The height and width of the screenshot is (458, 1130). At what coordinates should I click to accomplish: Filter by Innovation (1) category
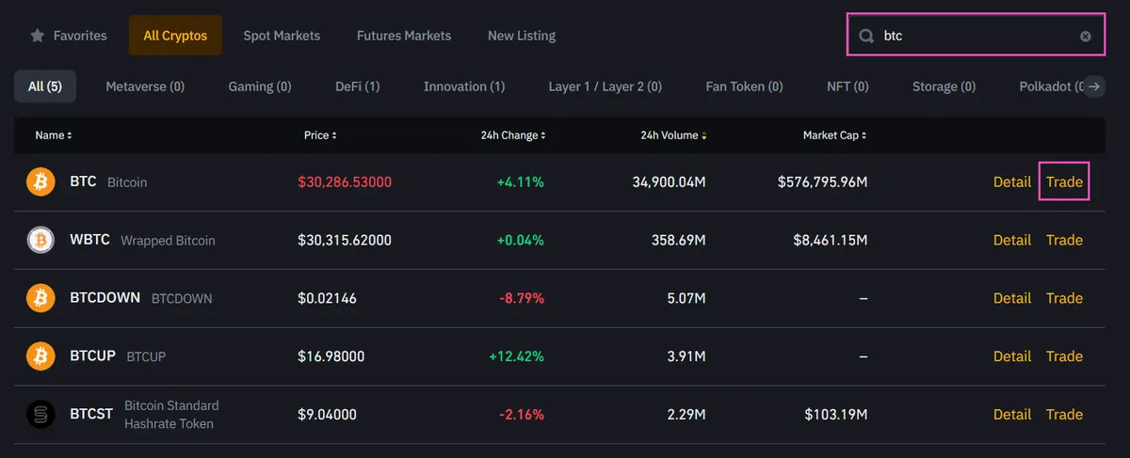[464, 87]
